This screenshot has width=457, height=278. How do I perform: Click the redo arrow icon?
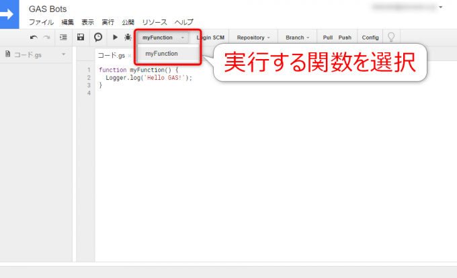click(x=46, y=38)
